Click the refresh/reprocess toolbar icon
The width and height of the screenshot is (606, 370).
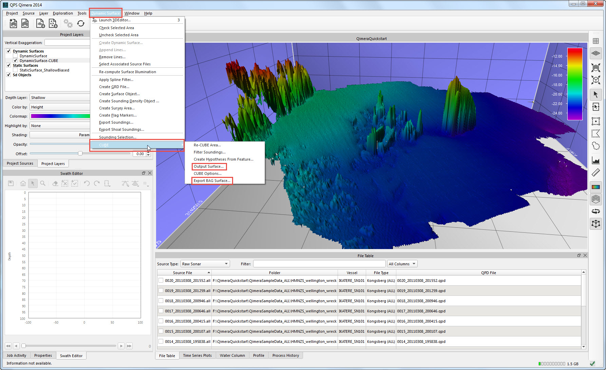(x=81, y=23)
